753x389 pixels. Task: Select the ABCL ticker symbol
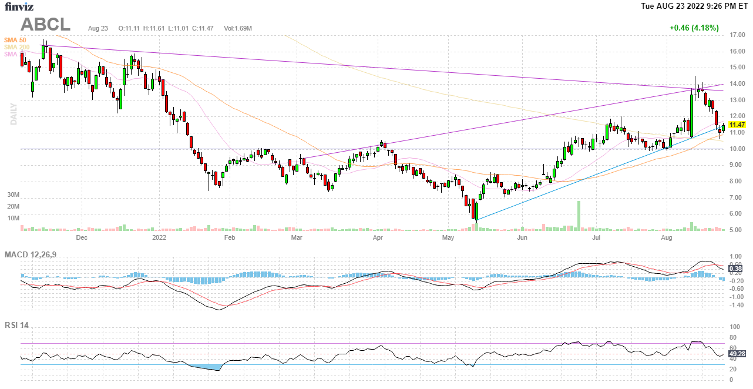point(46,25)
